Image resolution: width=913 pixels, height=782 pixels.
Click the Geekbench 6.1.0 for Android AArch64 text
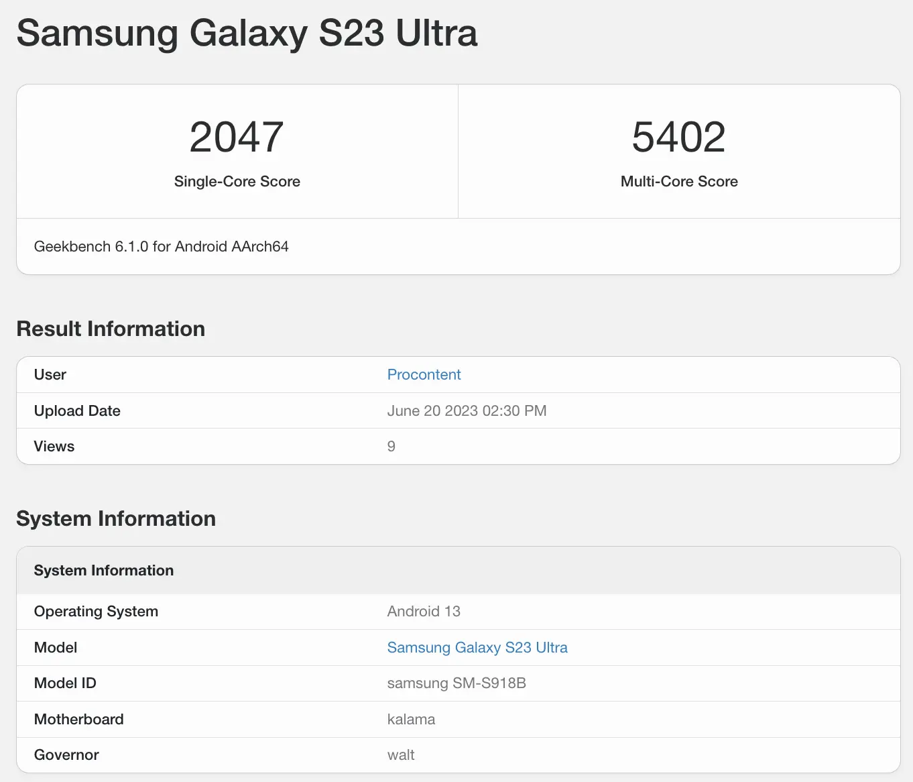point(161,246)
